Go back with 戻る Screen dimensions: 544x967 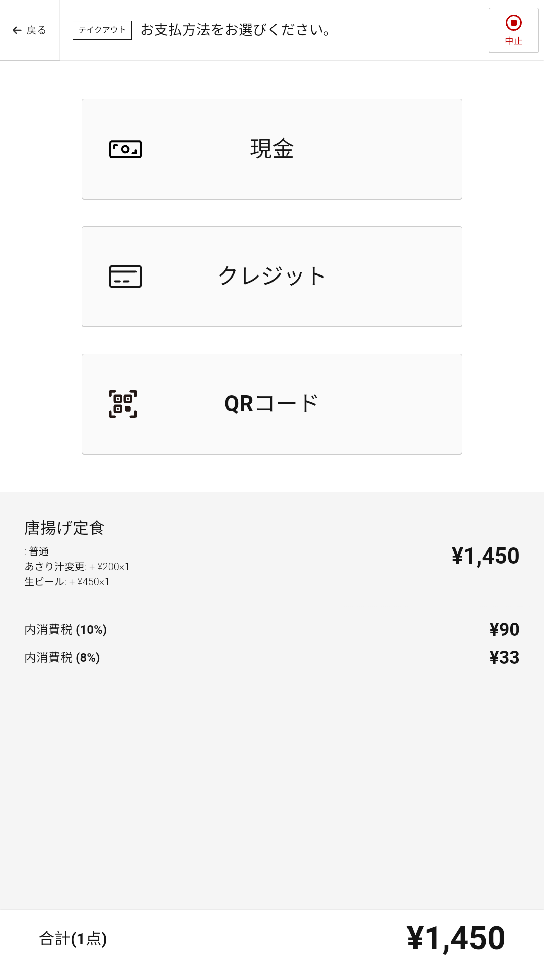pyautogui.click(x=35, y=30)
